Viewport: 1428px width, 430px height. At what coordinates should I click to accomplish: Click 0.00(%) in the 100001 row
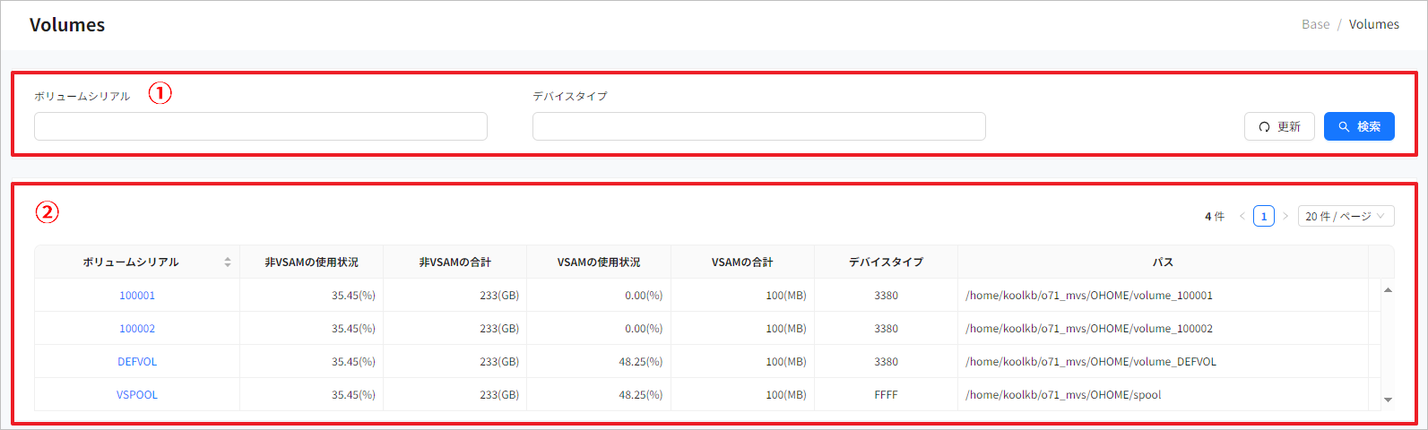[x=644, y=296]
